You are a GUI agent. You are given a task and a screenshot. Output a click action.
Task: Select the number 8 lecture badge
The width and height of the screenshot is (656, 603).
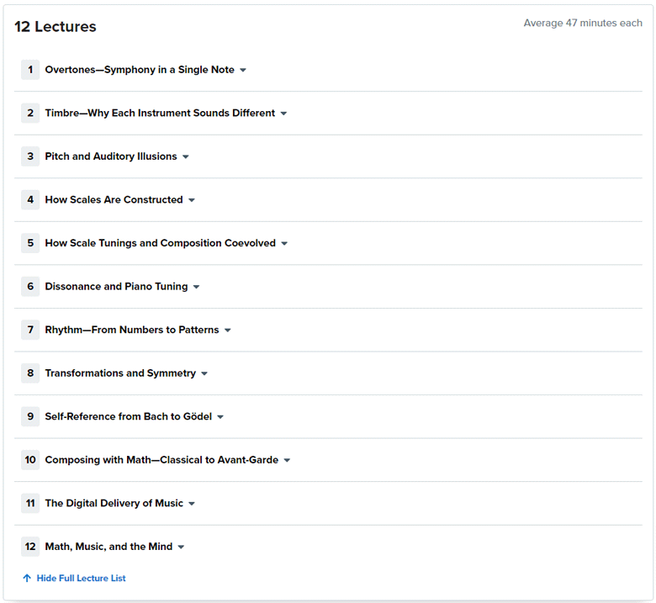pos(30,373)
